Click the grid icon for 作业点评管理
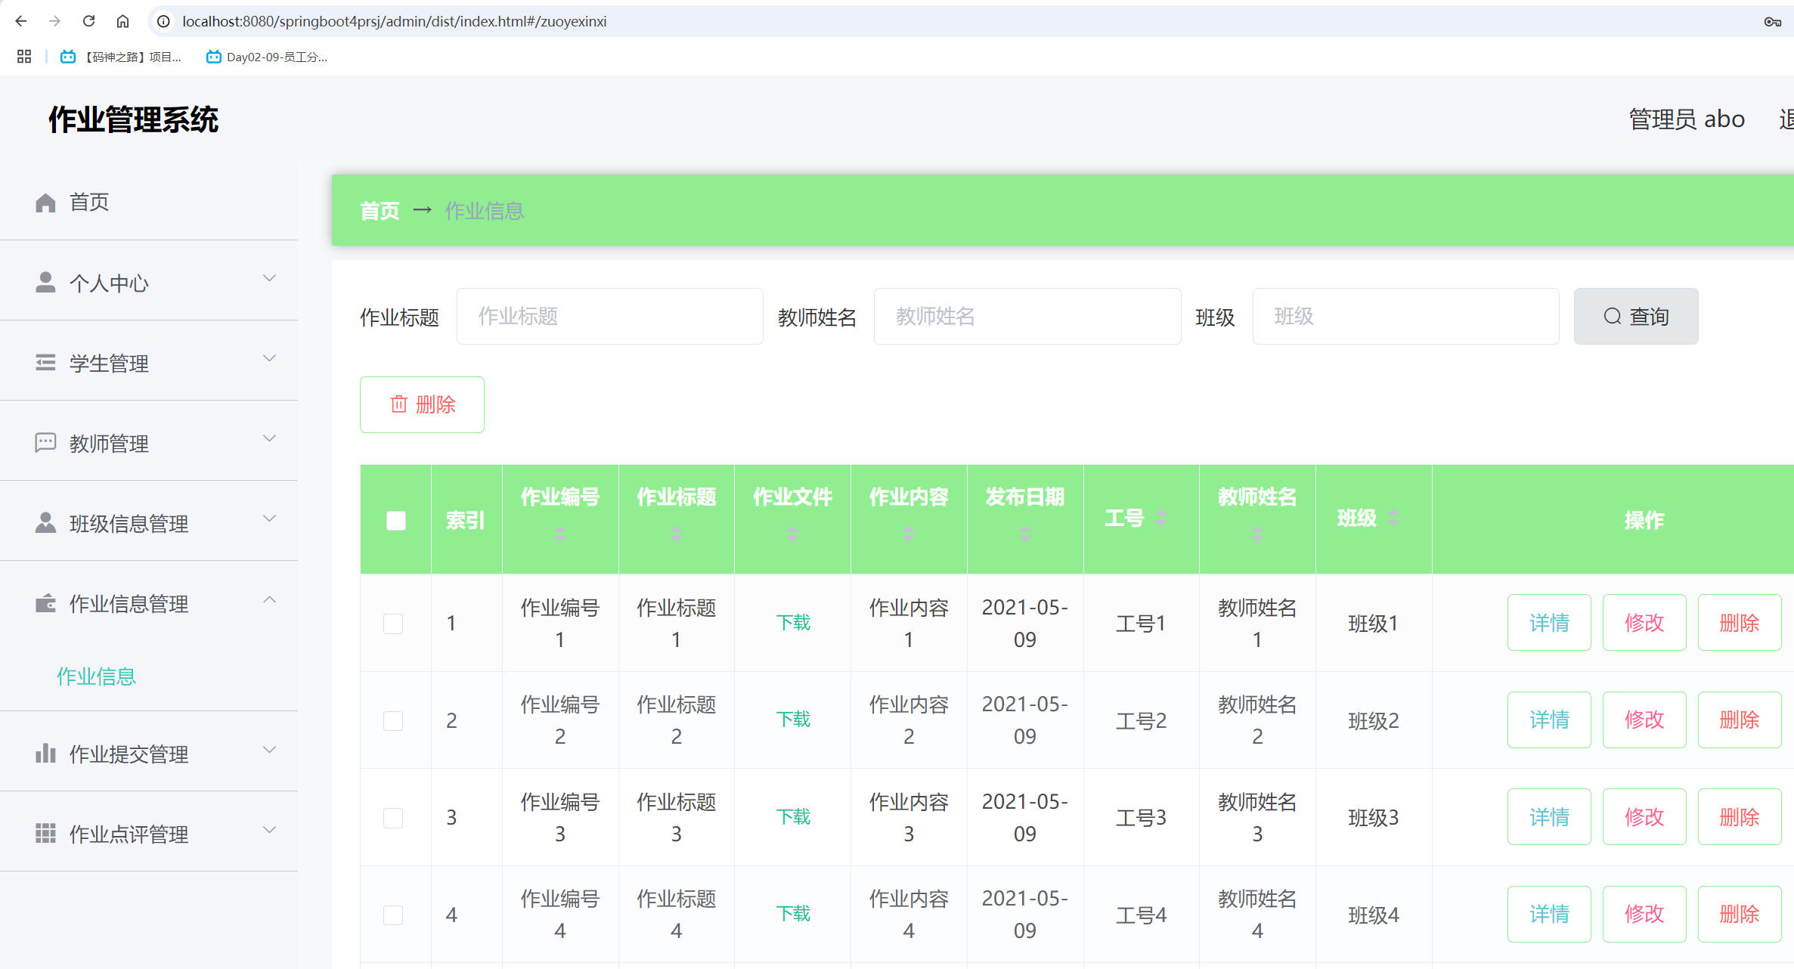 45,834
